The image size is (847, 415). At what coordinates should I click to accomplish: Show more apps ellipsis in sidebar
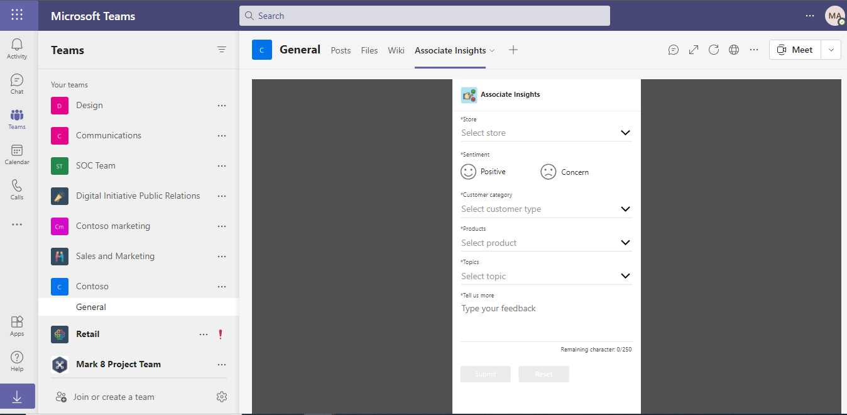coord(17,224)
